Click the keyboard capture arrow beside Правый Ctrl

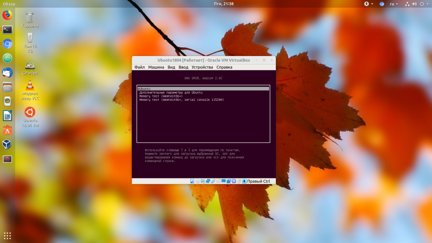(x=244, y=181)
